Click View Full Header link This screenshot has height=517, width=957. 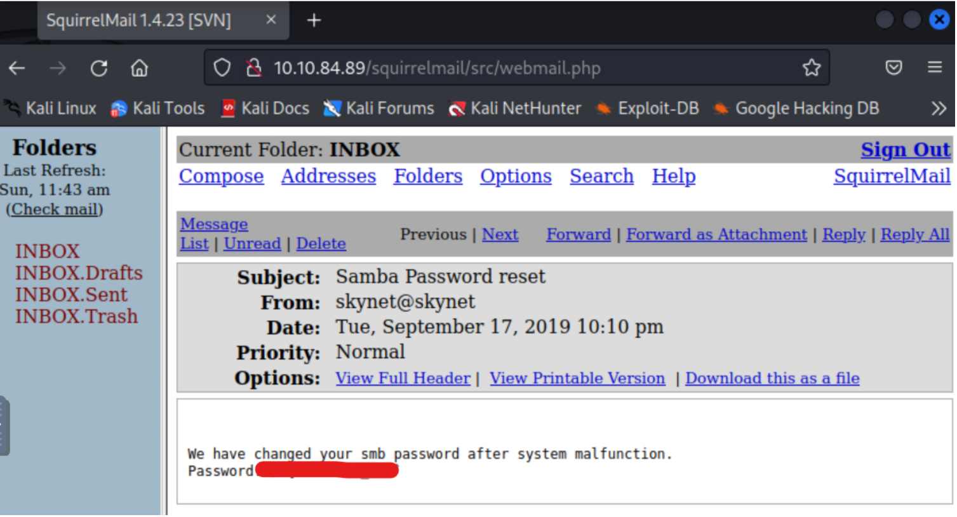pyautogui.click(x=403, y=379)
